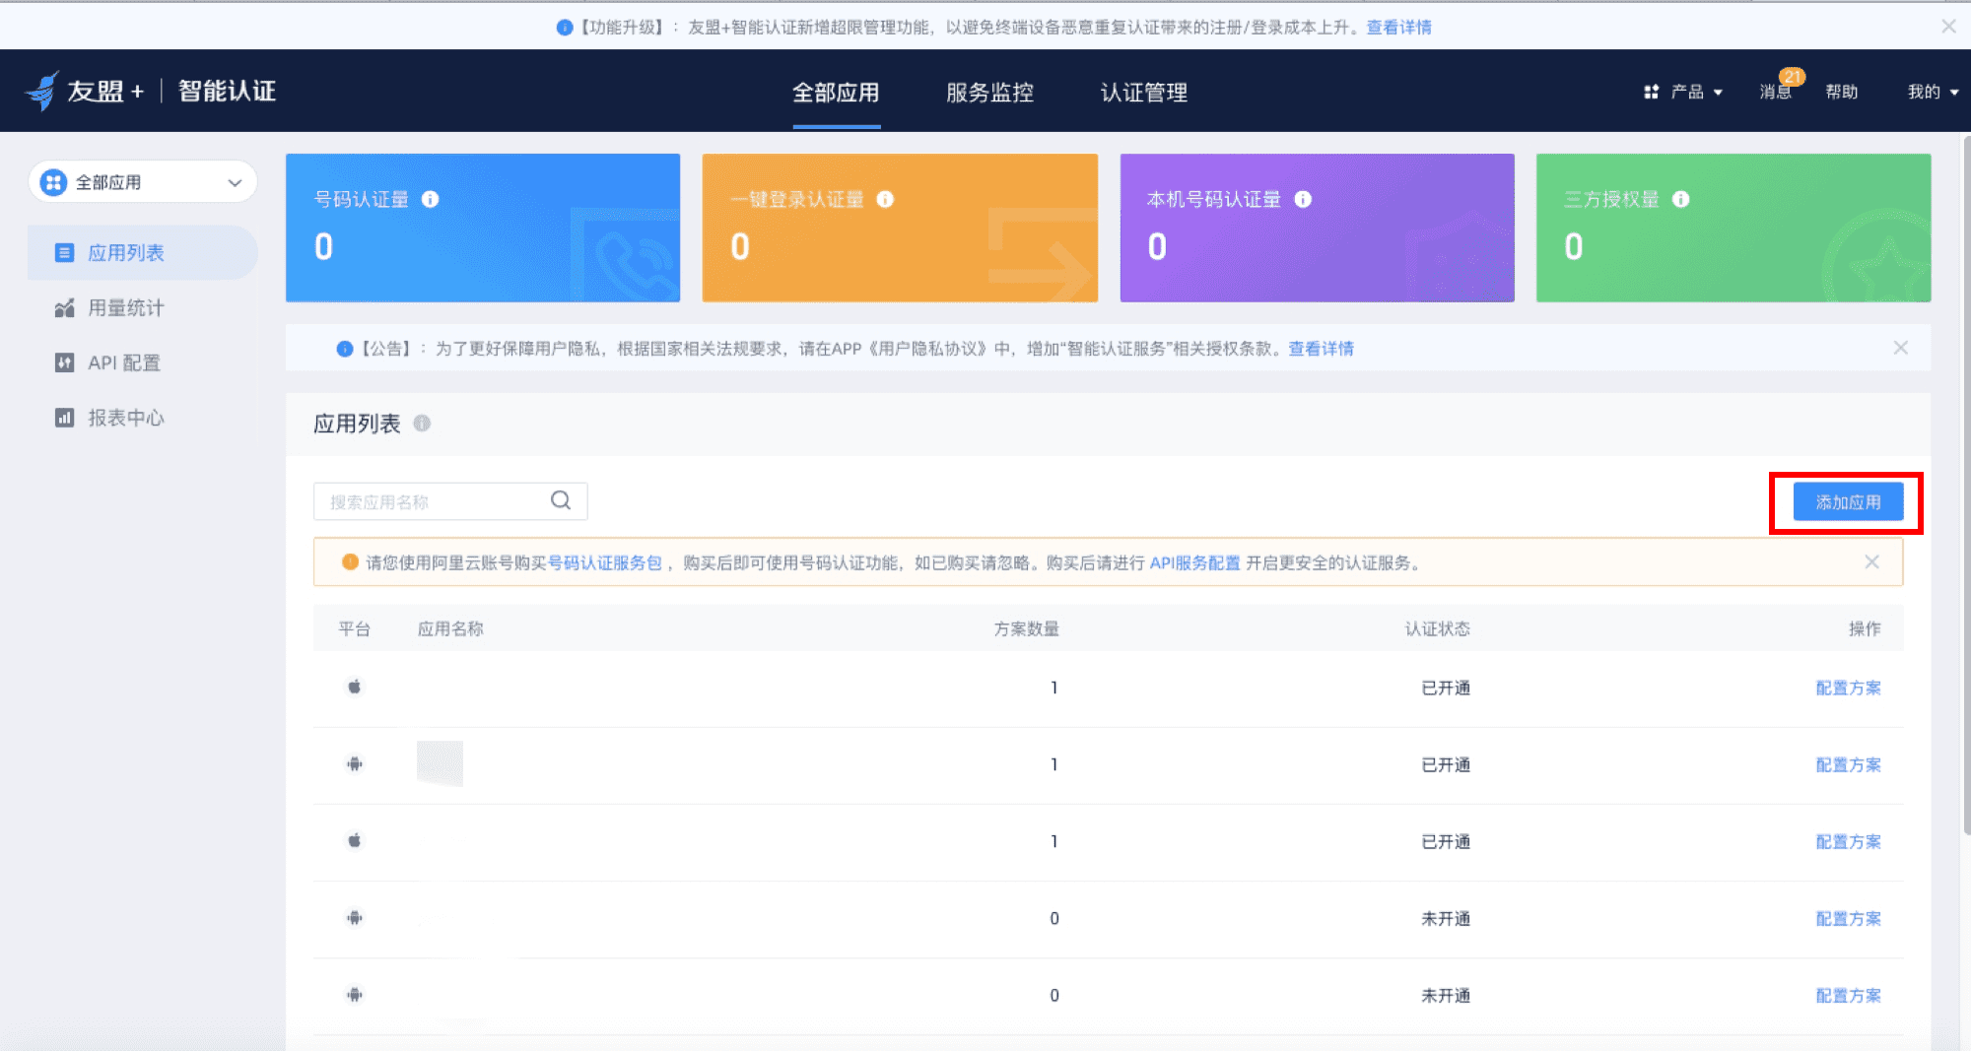
Task: Click the search magnifier icon
Action: click(x=561, y=500)
